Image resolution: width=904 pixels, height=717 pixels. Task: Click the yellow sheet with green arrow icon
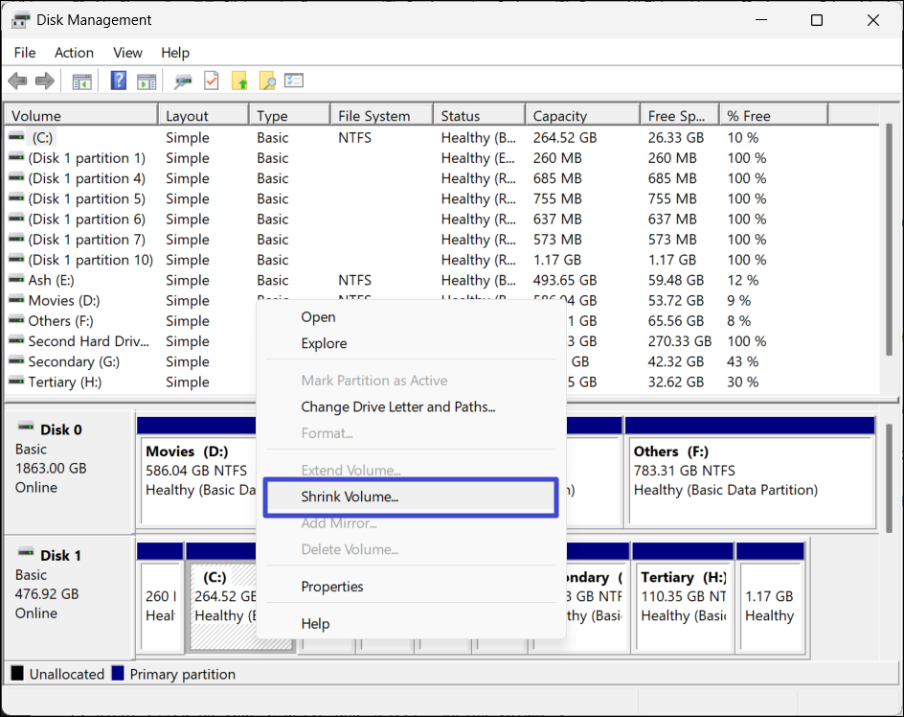coord(239,81)
